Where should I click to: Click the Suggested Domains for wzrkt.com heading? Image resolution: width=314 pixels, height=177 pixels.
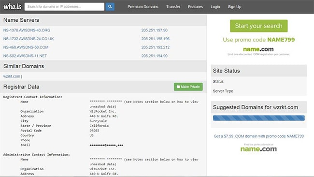(256, 107)
